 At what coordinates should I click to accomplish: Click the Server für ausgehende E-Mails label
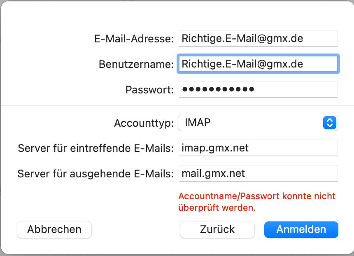[x=95, y=174]
